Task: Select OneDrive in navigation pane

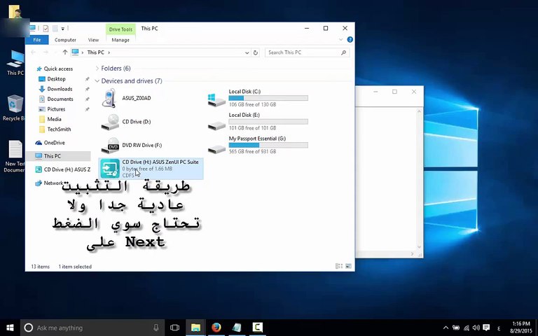Action: click(54, 143)
